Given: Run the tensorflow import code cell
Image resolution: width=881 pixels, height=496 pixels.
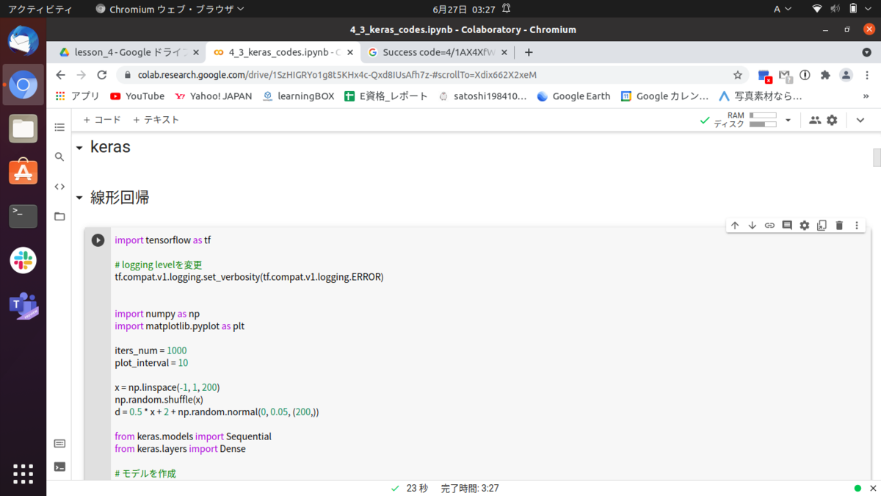Looking at the screenshot, I should coord(98,240).
